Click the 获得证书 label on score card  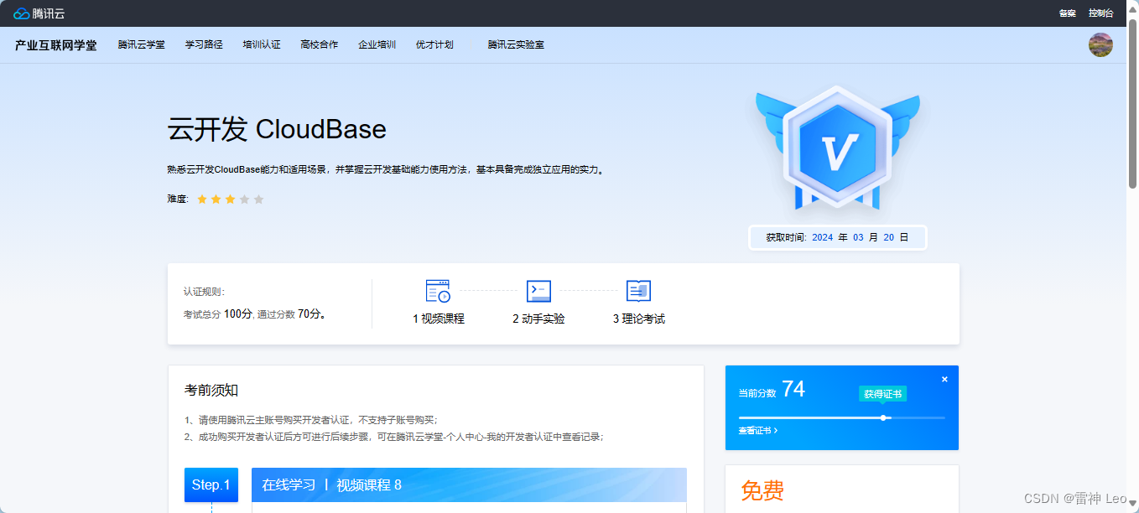coord(882,392)
